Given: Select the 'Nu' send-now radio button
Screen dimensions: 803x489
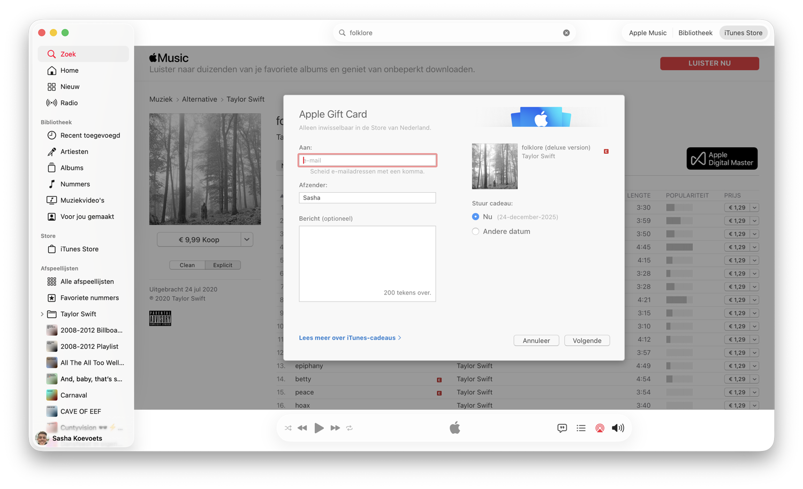Looking at the screenshot, I should [x=475, y=217].
